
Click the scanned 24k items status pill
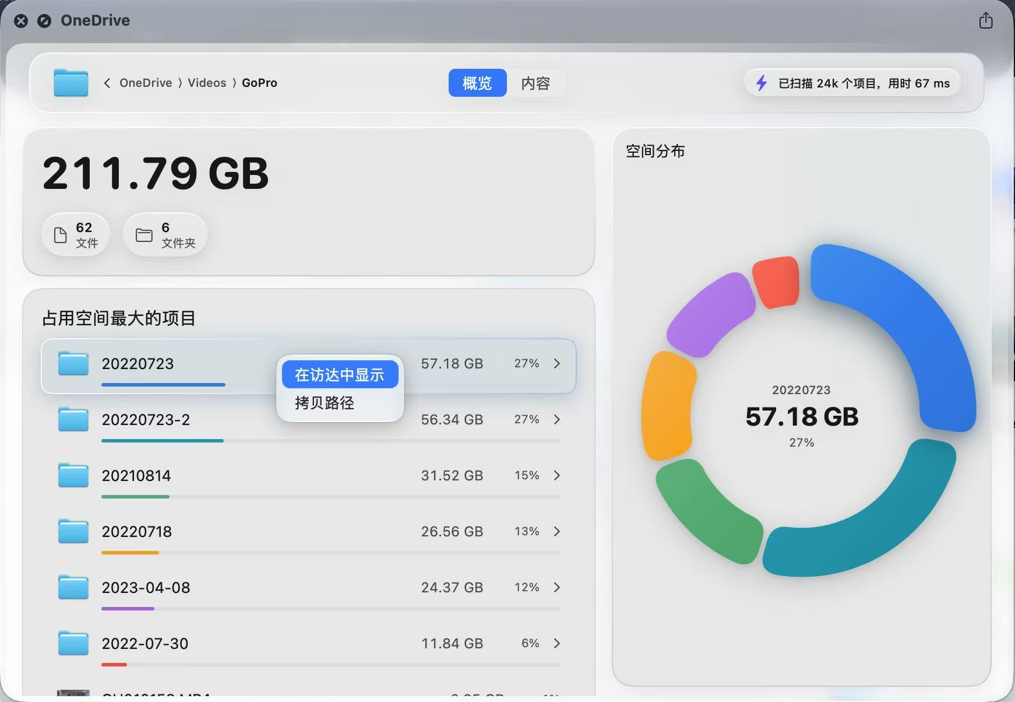tap(852, 83)
